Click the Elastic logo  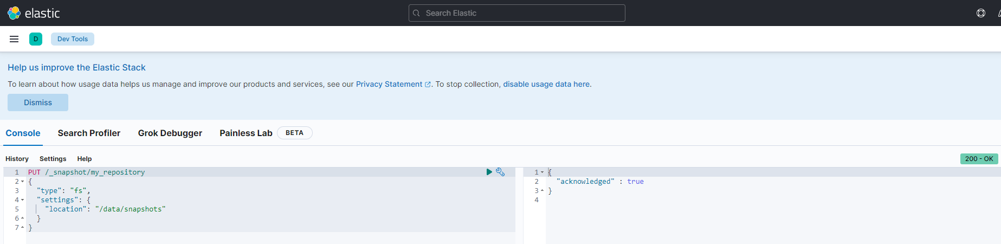pos(34,13)
